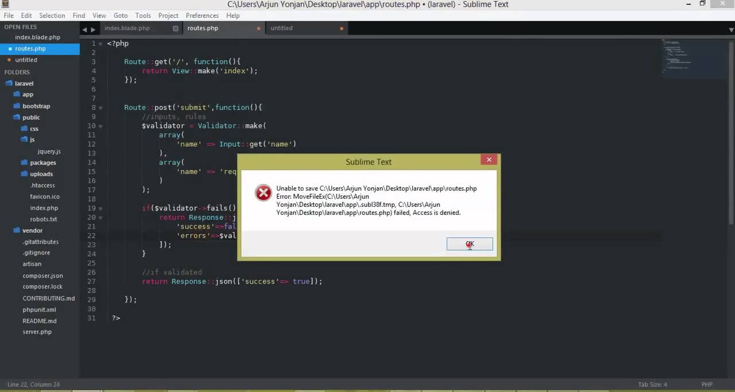Open .gitattributes in sidebar

pos(40,242)
